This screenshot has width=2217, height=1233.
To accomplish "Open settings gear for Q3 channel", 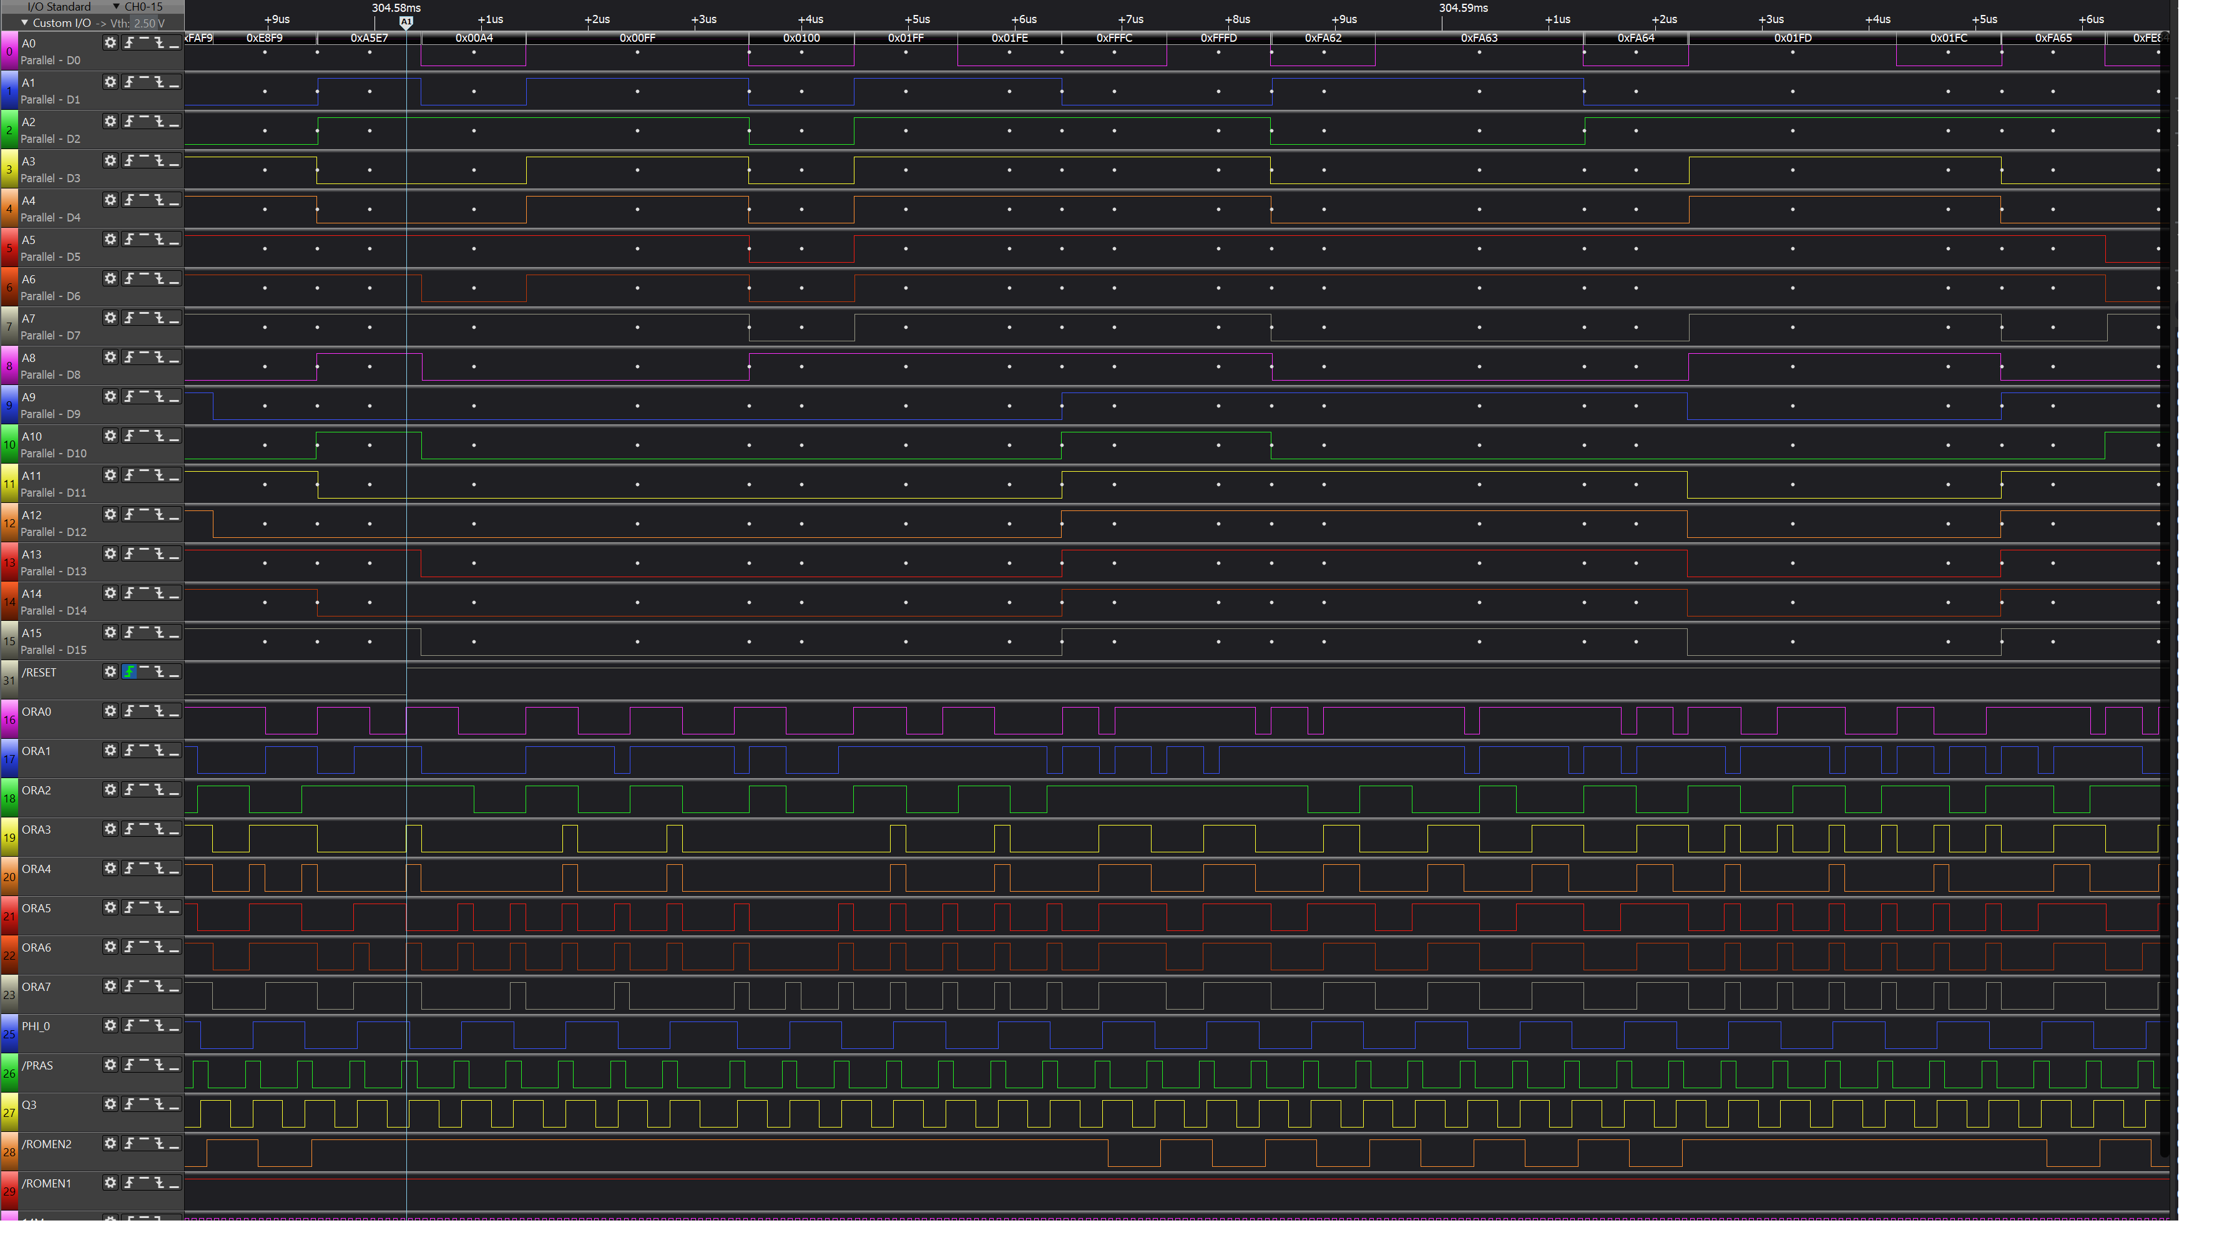I will pos(110,1104).
